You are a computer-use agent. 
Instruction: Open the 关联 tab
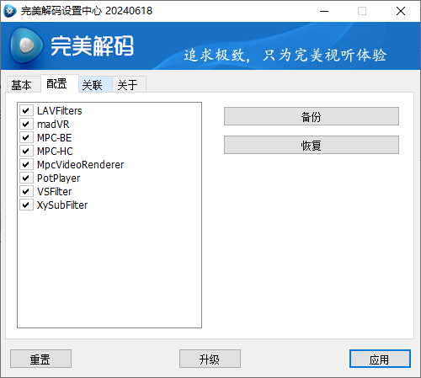(x=95, y=84)
